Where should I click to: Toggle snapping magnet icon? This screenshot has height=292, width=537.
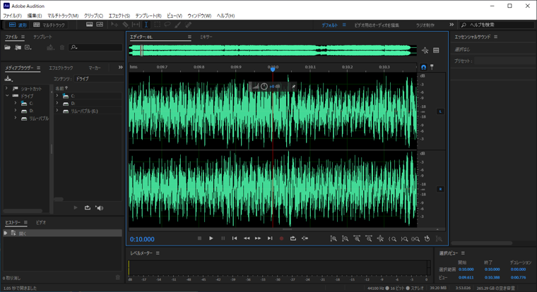424,67
